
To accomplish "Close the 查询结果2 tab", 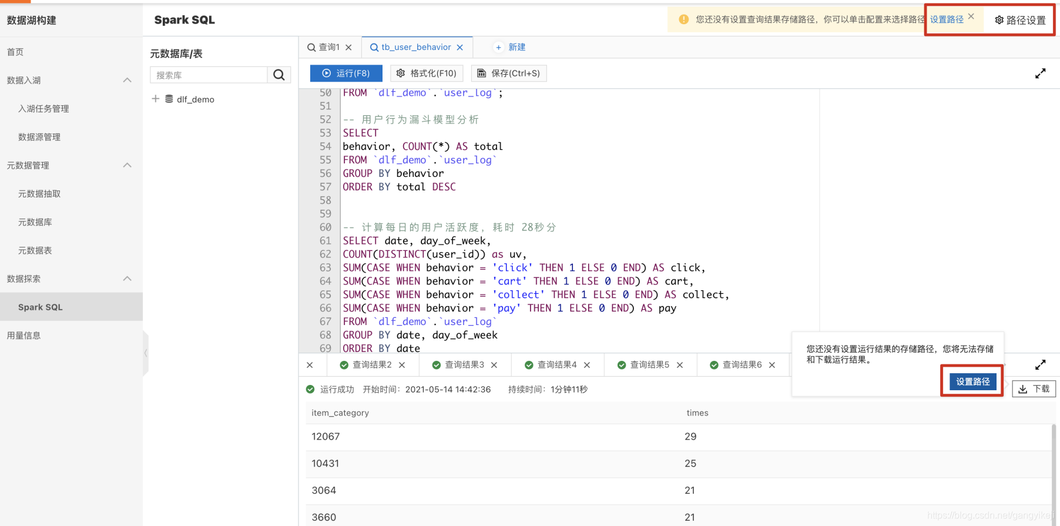I will tap(402, 365).
